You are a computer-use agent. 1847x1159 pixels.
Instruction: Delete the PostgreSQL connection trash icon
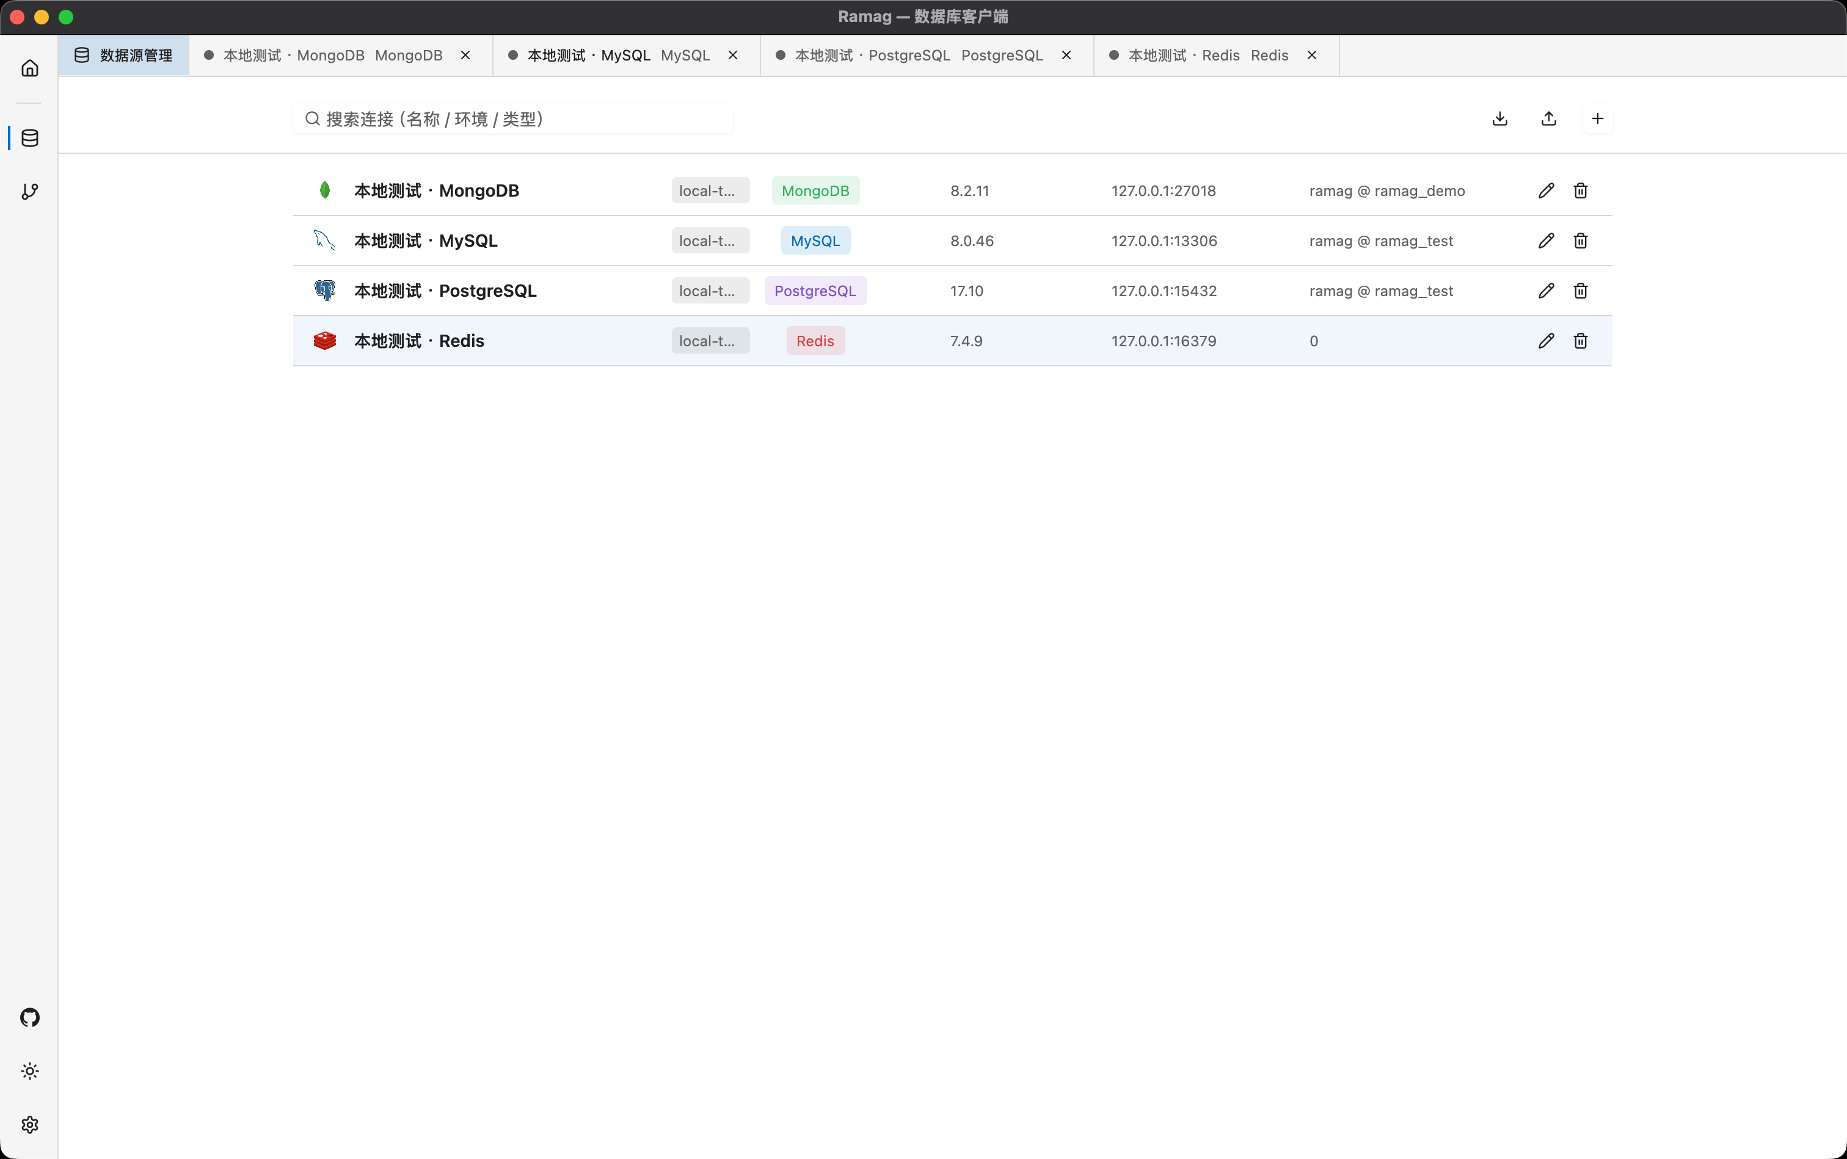1580,291
